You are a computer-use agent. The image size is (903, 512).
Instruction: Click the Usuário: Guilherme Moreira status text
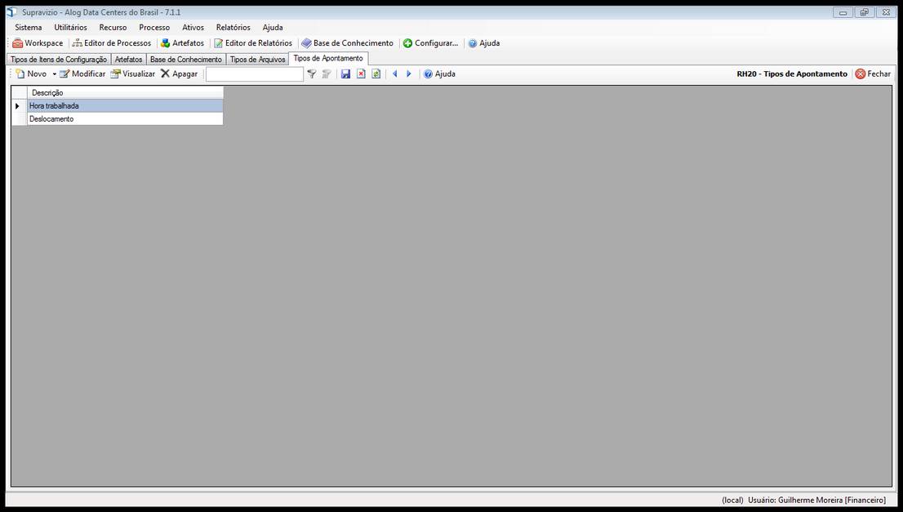[x=816, y=500]
